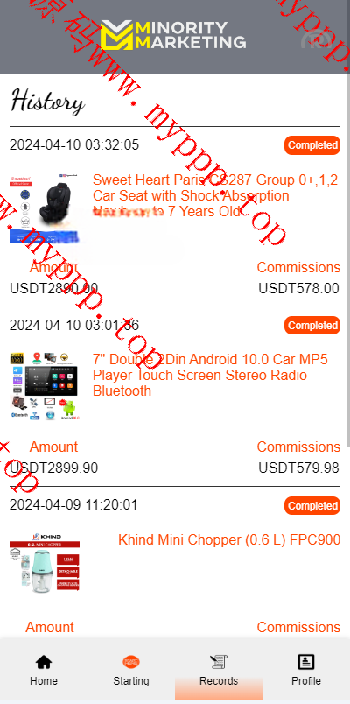350x704 pixels.
Task: Click the Sweet Heart Paris car seat title
Action: [215, 196]
